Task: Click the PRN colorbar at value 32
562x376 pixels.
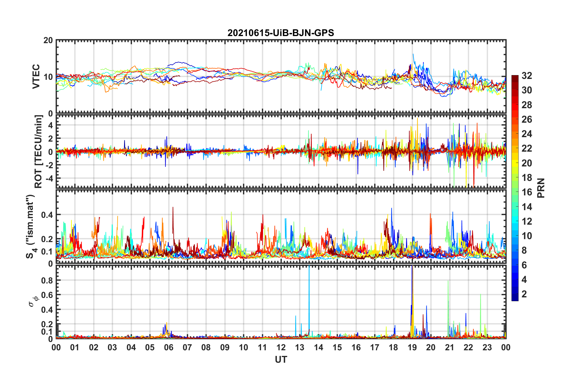Action: tap(515, 77)
